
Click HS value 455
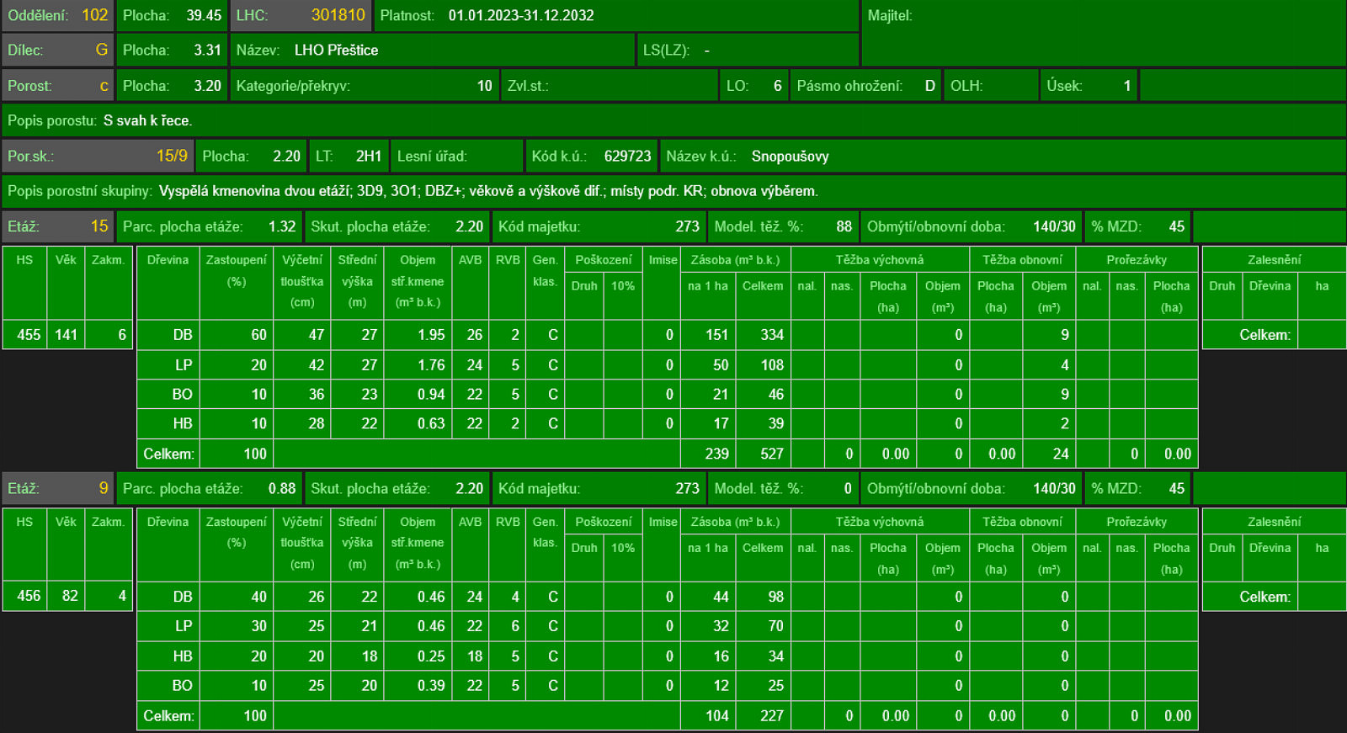pyautogui.click(x=29, y=335)
